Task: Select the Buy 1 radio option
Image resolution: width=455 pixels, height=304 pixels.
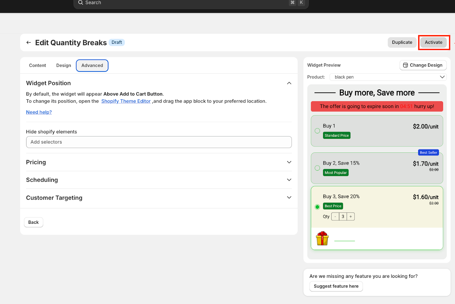Action: [317, 131]
